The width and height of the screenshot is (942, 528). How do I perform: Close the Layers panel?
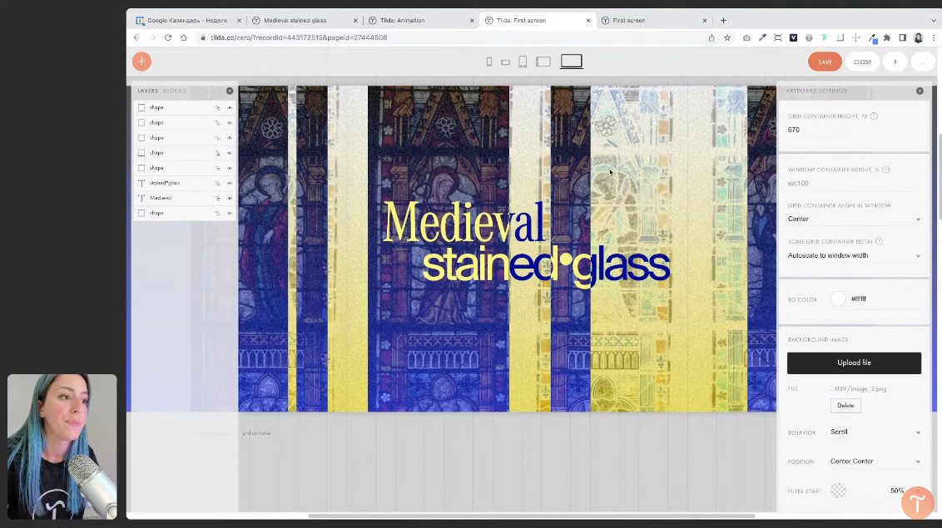coord(230,91)
